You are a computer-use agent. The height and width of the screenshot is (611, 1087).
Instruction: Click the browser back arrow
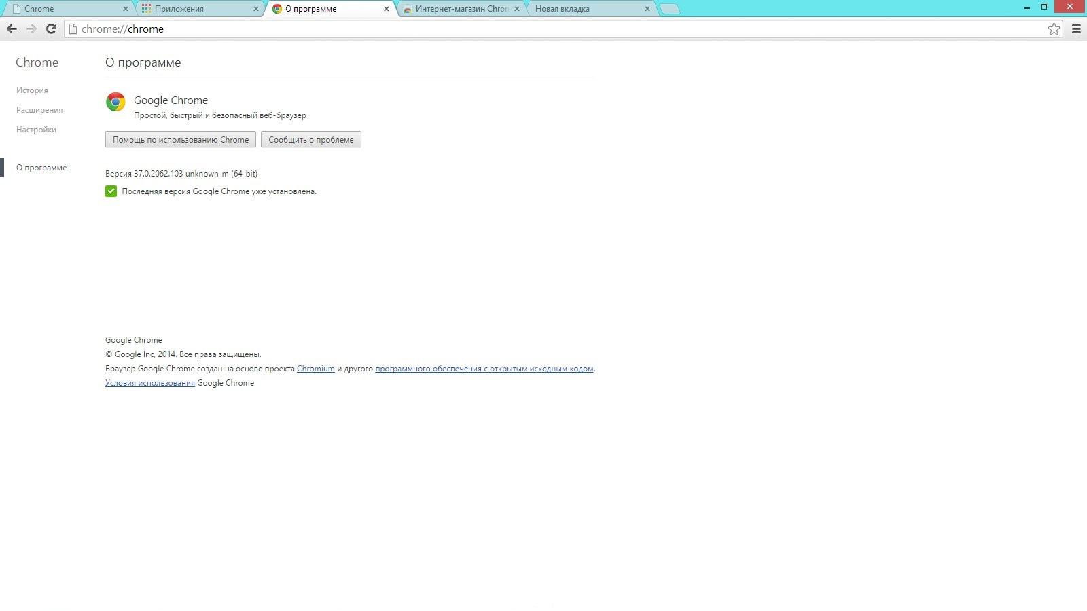click(x=12, y=29)
